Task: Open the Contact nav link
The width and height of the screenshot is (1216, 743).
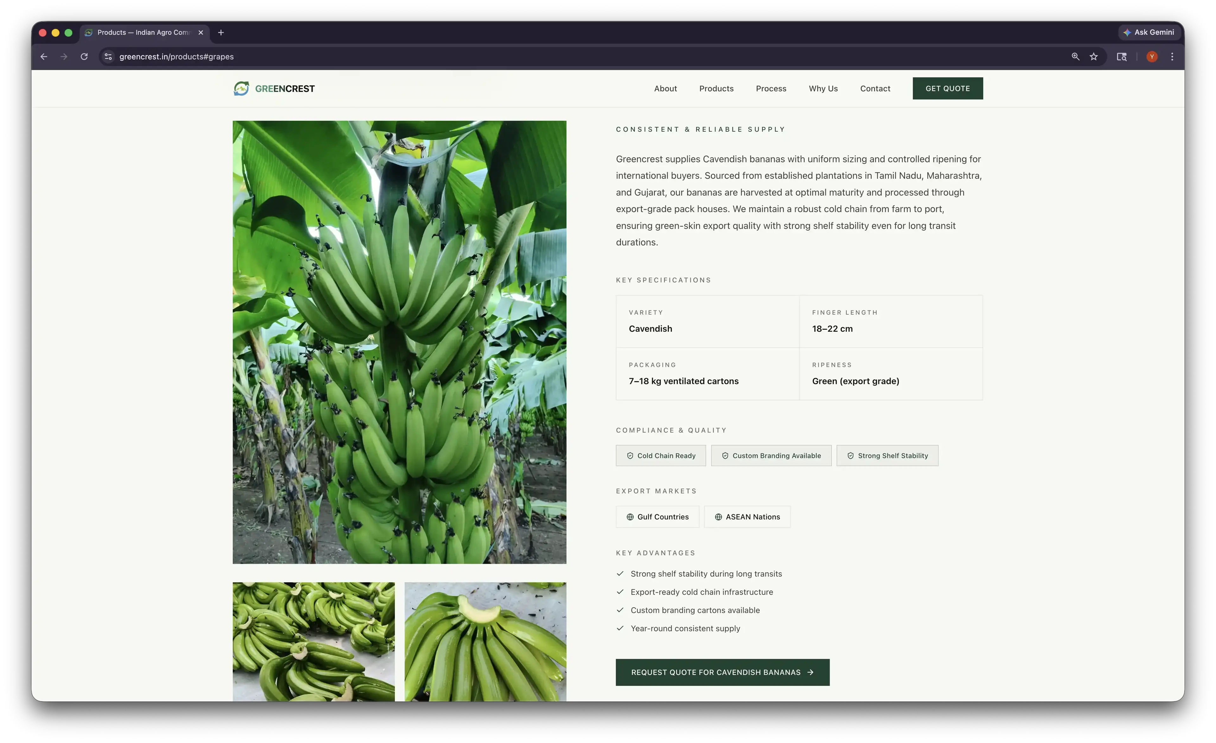Action: coord(875,89)
